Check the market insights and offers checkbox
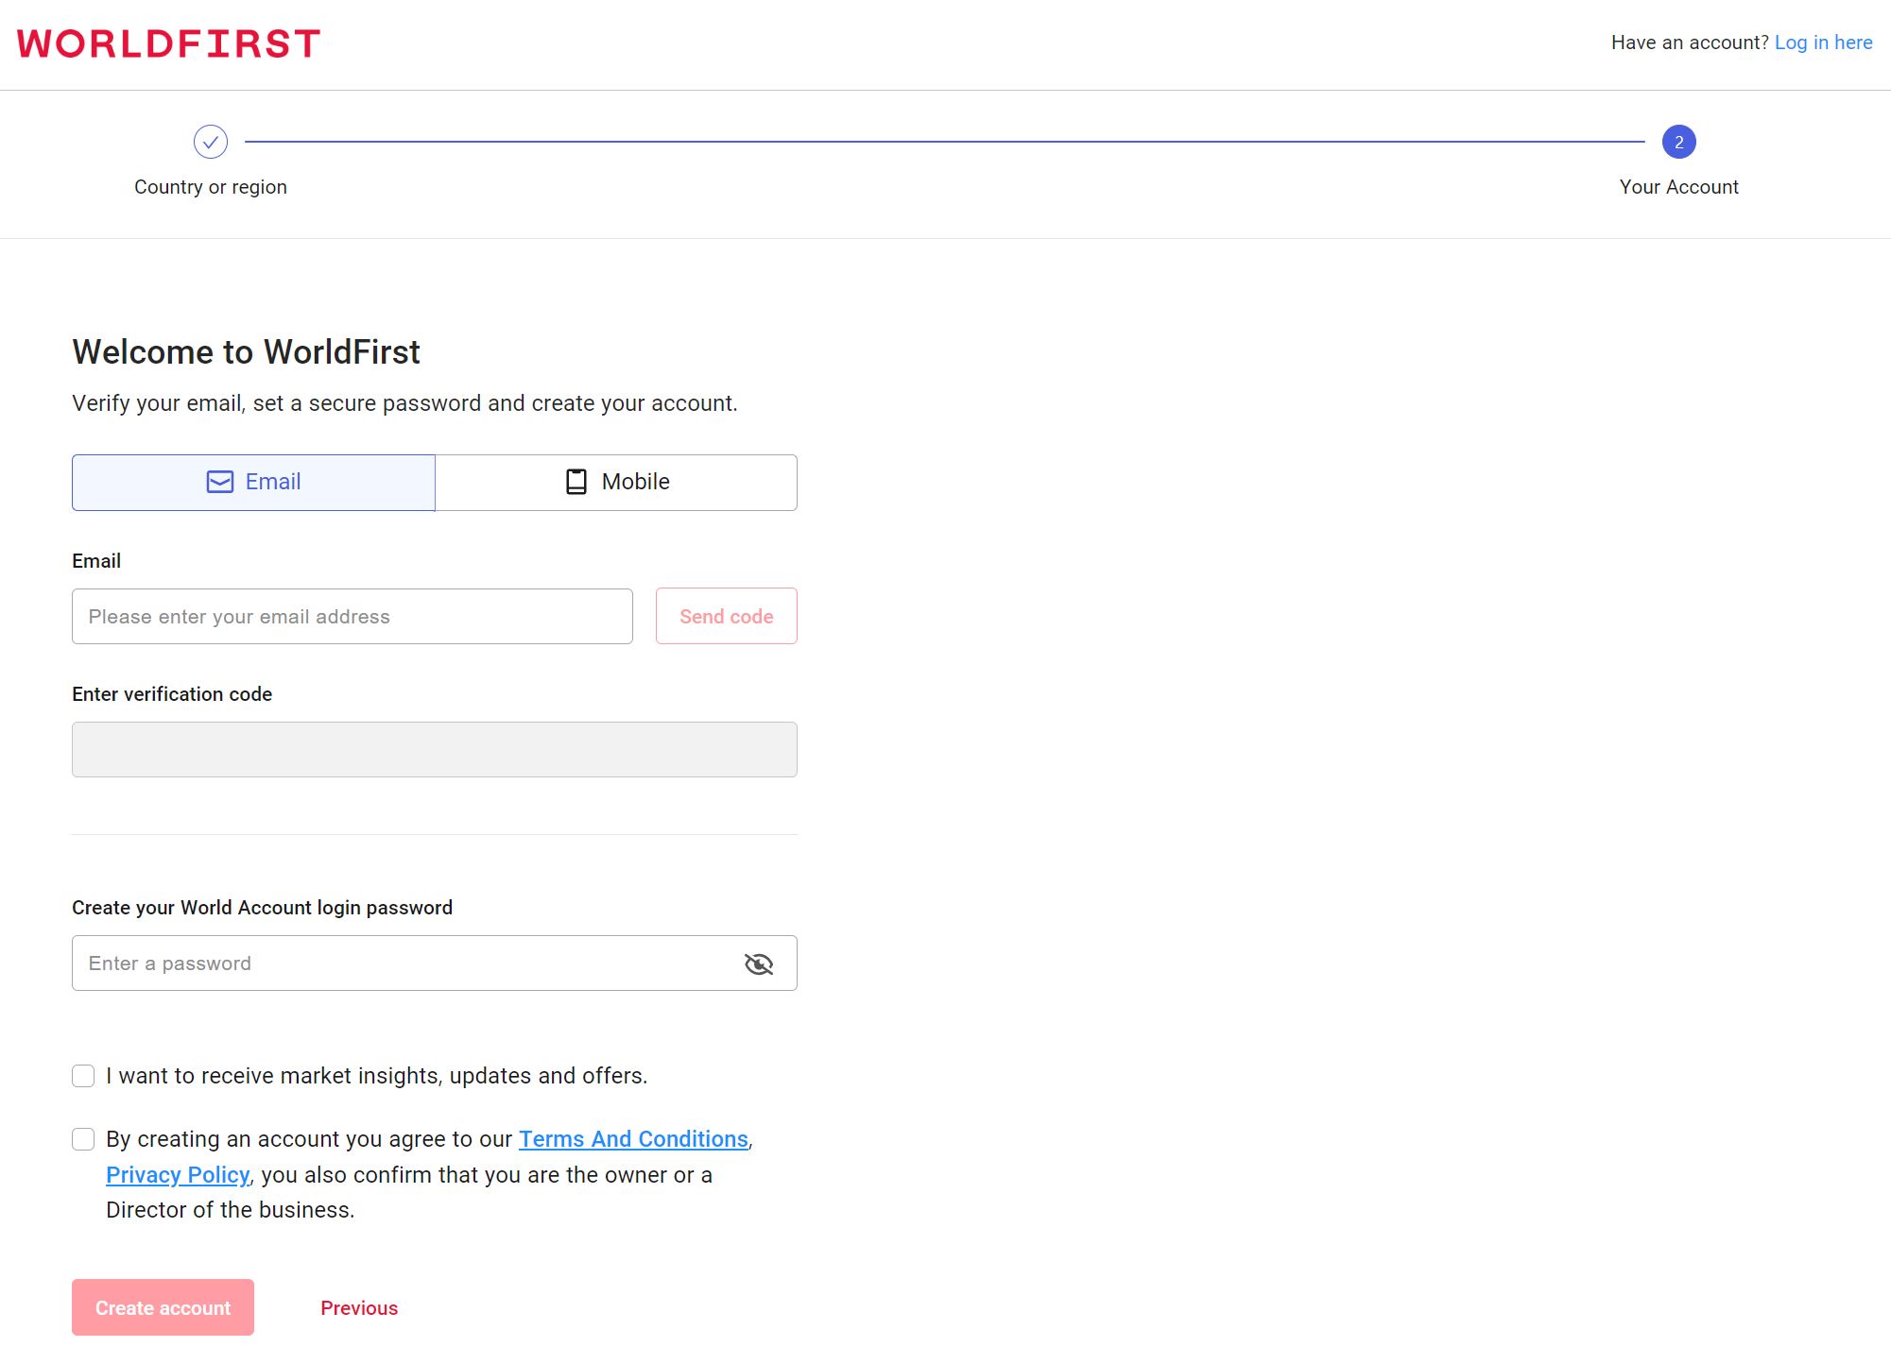Image resolution: width=1891 pixels, height=1364 pixels. (83, 1076)
